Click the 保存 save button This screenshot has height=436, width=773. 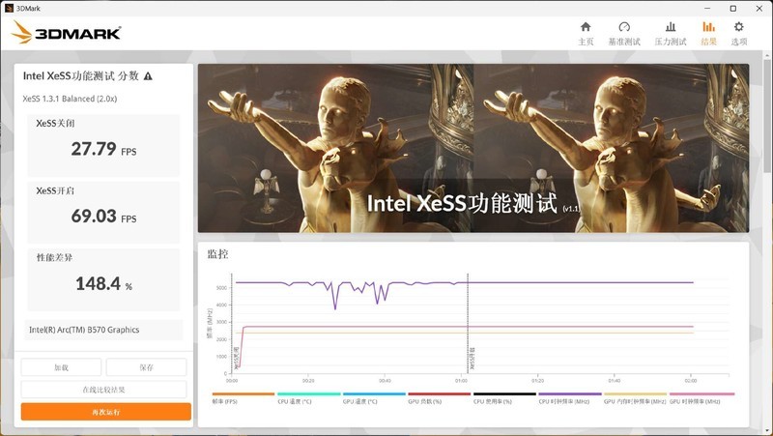click(x=147, y=367)
